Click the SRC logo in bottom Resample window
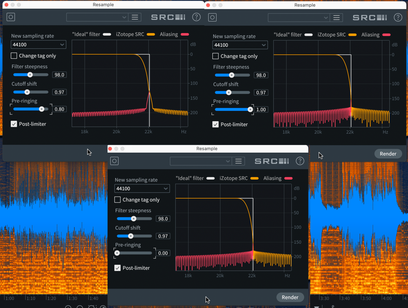 [x=272, y=161]
